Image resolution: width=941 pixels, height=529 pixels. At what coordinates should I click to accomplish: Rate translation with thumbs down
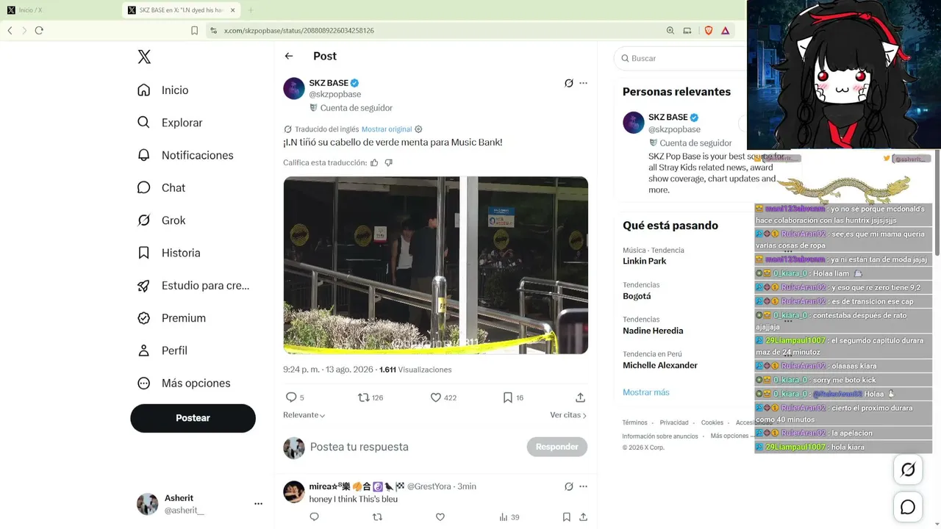(389, 162)
